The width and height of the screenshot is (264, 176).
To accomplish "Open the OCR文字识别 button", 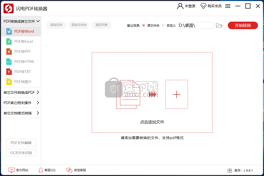I will pyautogui.click(x=21, y=153).
